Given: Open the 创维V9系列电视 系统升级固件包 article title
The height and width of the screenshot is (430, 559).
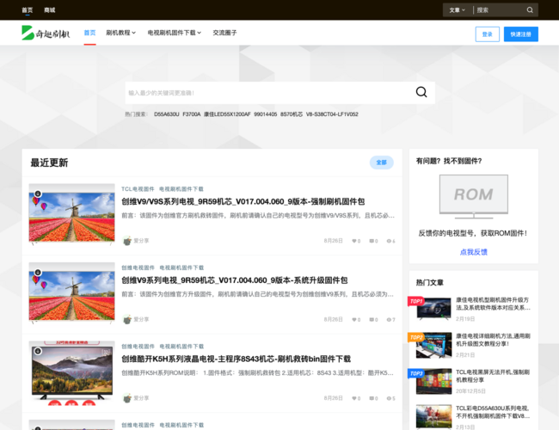Looking at the screenshot, I should click(235, 280).
